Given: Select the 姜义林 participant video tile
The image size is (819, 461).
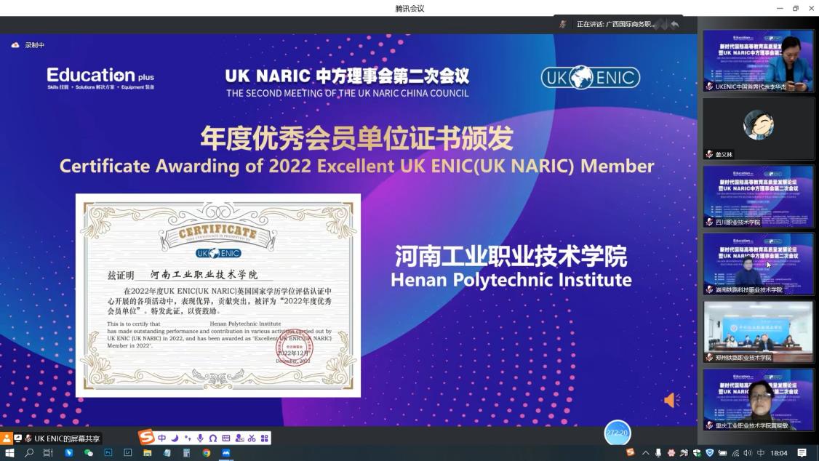Looking at the screenshot, I should 758,129.
